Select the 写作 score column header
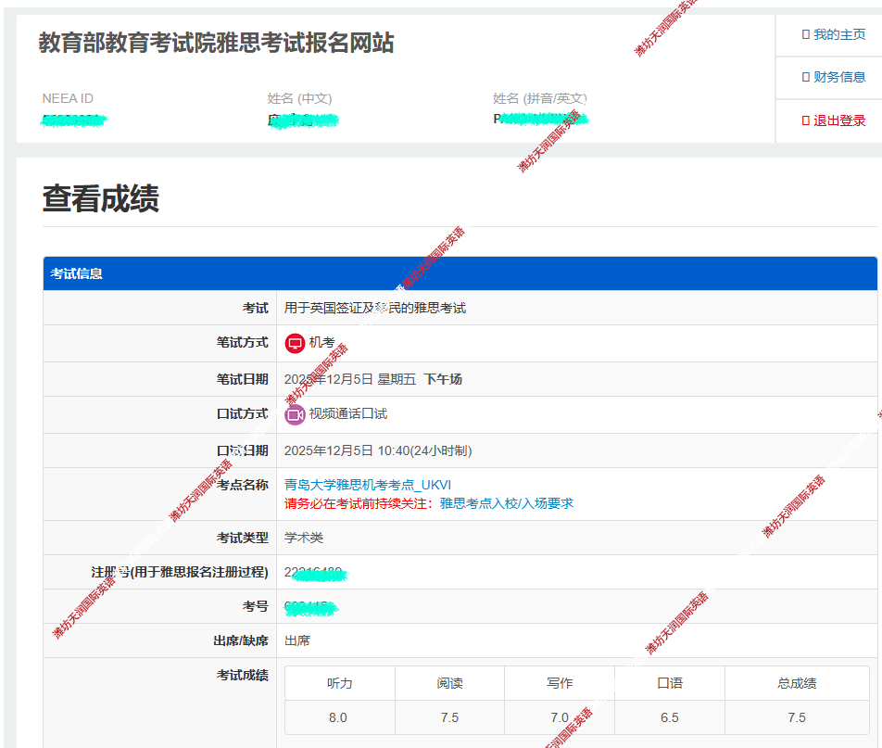The width and height of the screenshot is (882, 748). [560, 683]
